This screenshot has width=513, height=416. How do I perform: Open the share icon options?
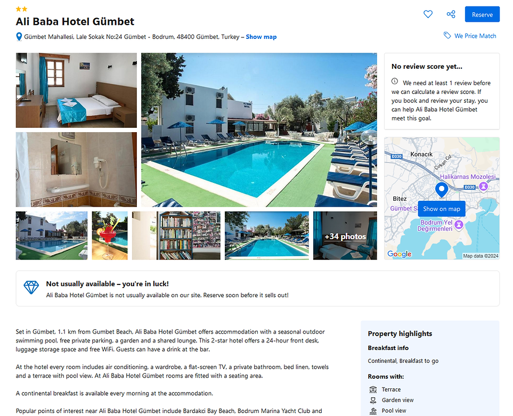451,14
